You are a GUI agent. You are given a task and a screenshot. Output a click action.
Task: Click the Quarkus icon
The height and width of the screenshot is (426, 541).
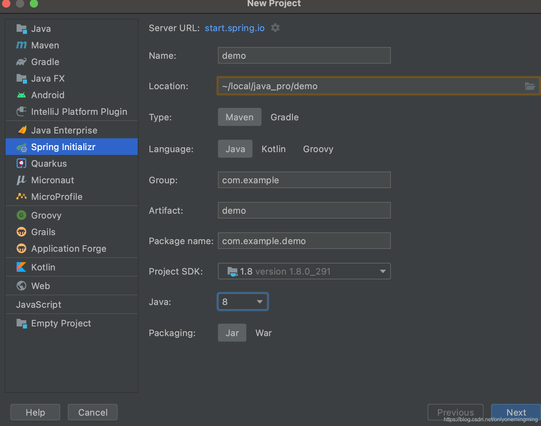click(21, 164)
